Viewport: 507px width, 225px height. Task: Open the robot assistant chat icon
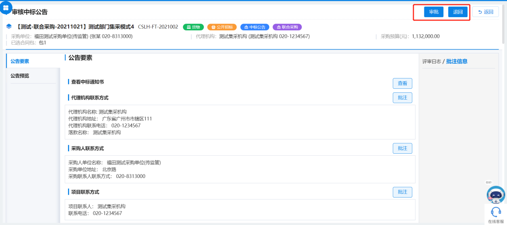[x=495, y=195]
